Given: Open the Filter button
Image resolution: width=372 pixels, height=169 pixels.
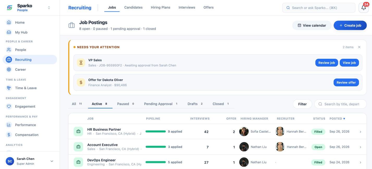Looking at the screenshot, I should tap(302, 104).
